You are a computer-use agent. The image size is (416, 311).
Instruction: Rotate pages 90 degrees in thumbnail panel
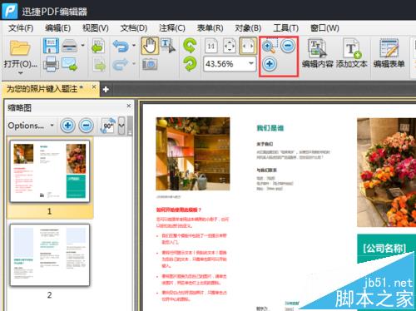(108, 126)
